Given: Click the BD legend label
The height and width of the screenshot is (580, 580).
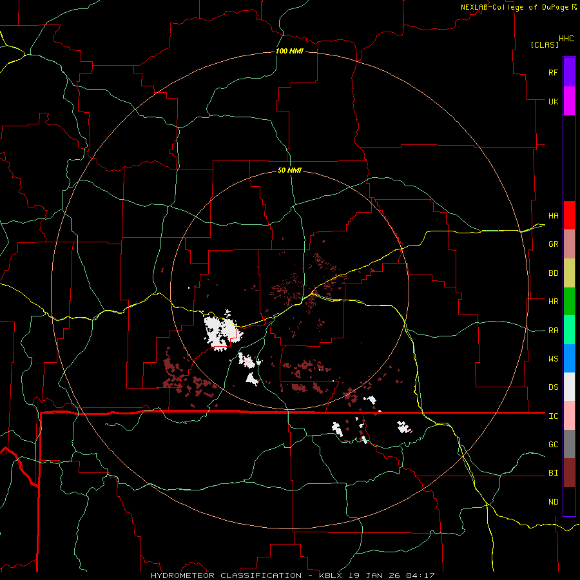Looking at the screenshot, I should [x=553, y=273].
